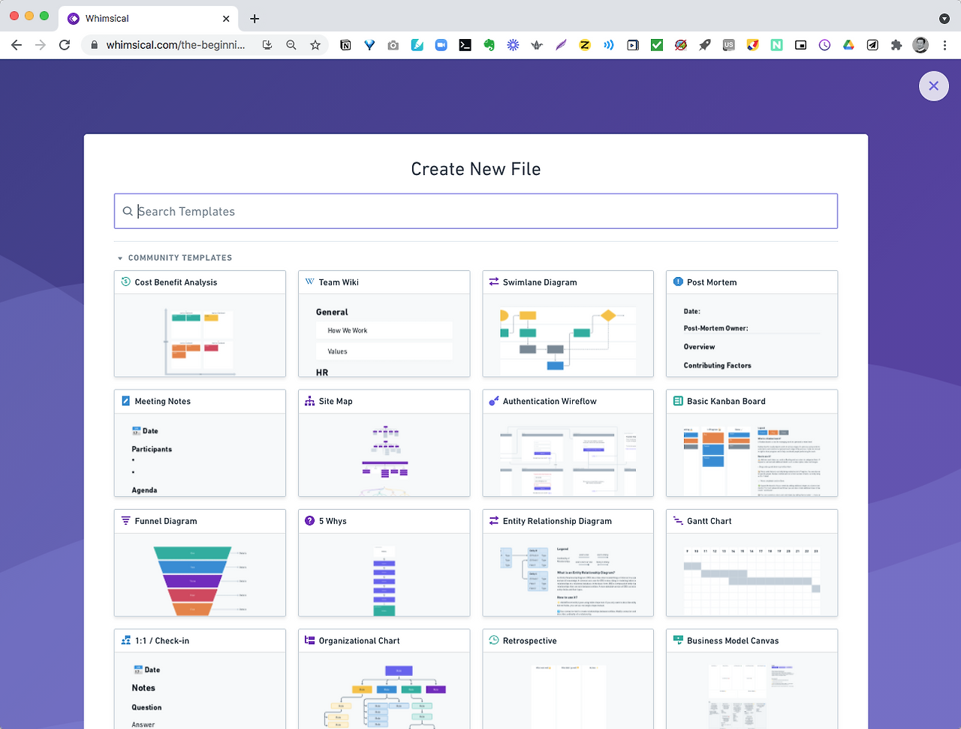Switch to the Whimsical browser tab
This screenshot has height=729, width=961.
pos(149,18)
